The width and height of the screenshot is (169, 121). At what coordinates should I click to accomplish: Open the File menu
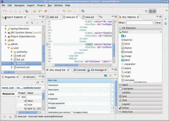pos(3,5)
